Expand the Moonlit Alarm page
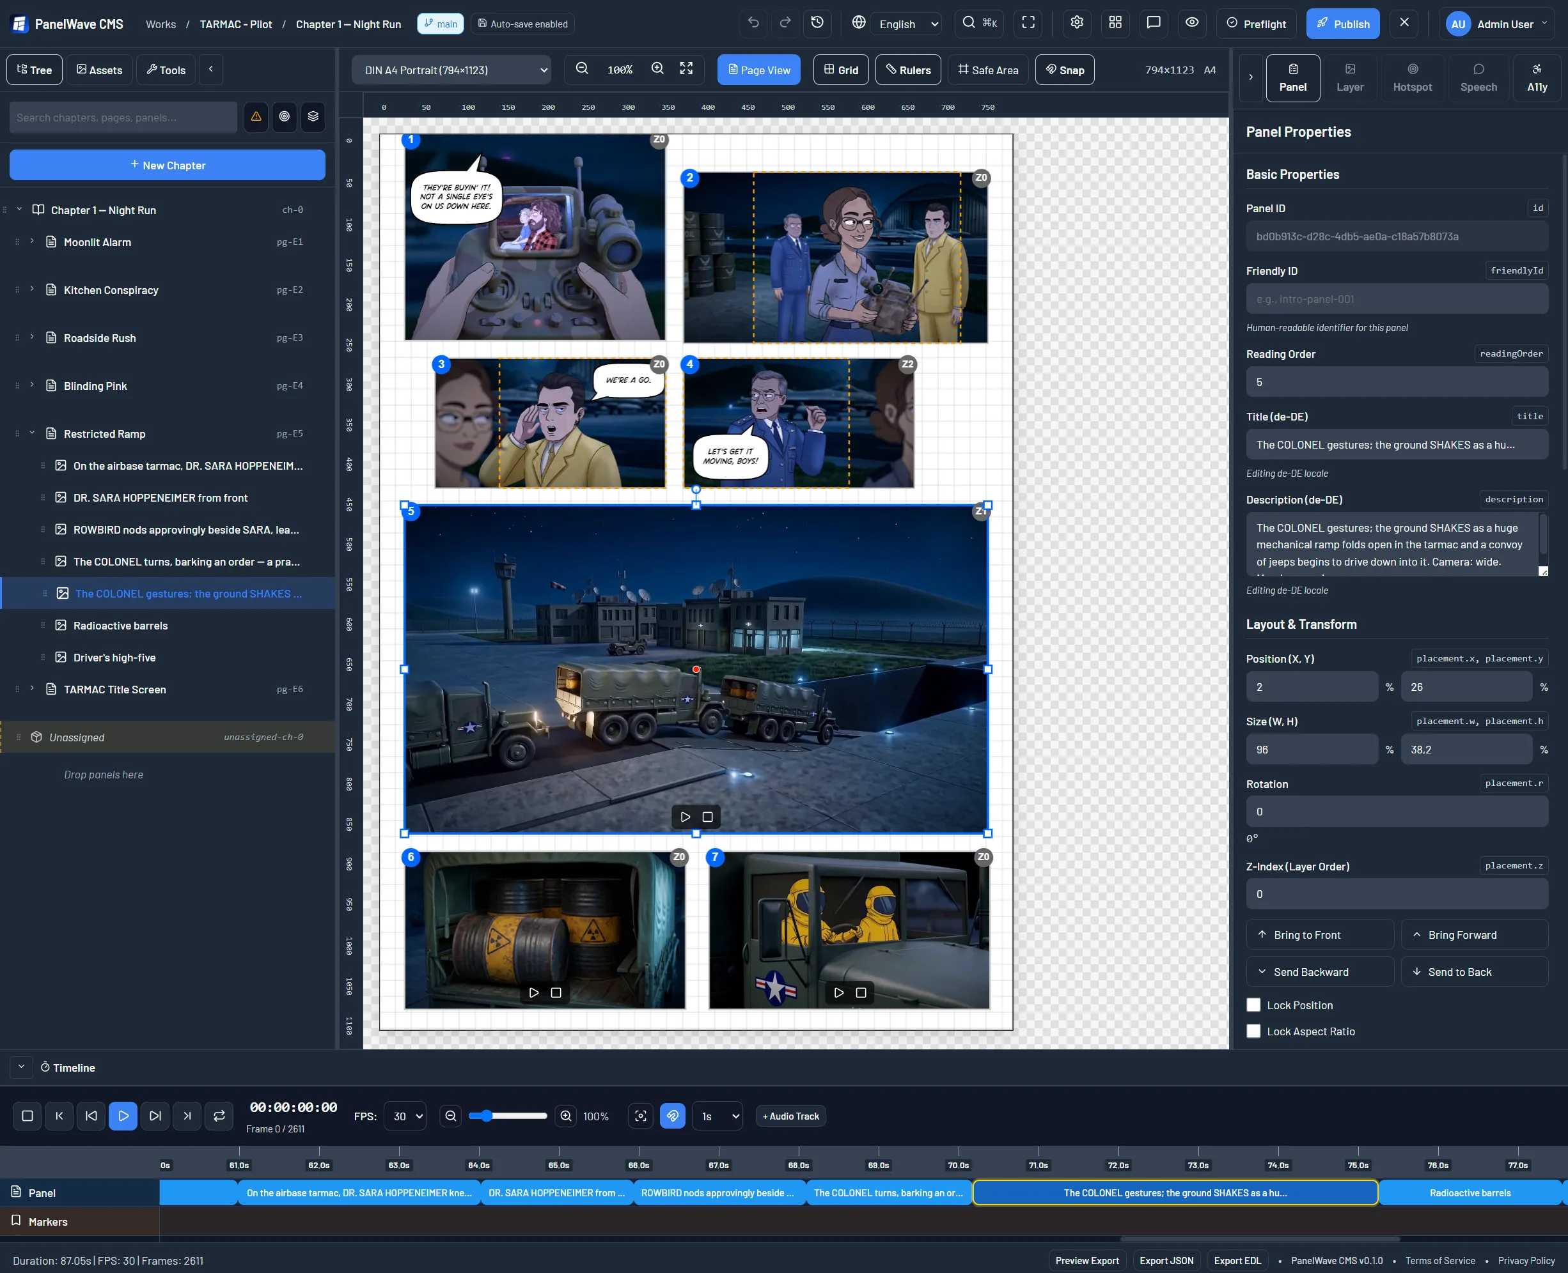Screen dimensions: 1568x1273 click(x=31, y=242)
